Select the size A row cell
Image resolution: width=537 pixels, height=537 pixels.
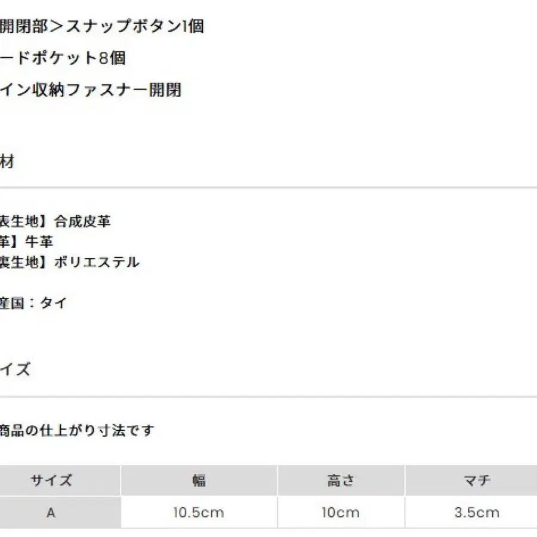coord(51,513)
